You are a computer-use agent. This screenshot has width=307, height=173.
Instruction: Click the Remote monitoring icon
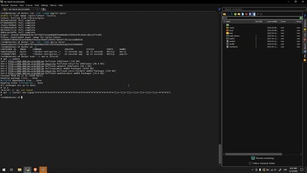point(253,158)
